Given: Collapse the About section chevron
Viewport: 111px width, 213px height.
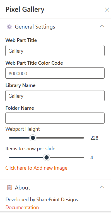Looking at the screenshot, I should [x=102, y=187].
